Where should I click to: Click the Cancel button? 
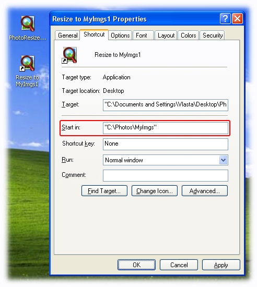(x=179, y=265)
